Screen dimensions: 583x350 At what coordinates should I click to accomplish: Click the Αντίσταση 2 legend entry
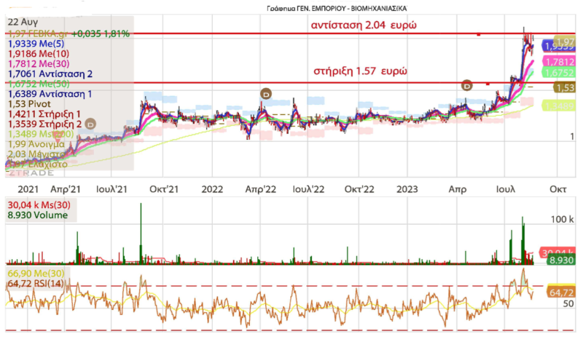(x=50, y=73)
